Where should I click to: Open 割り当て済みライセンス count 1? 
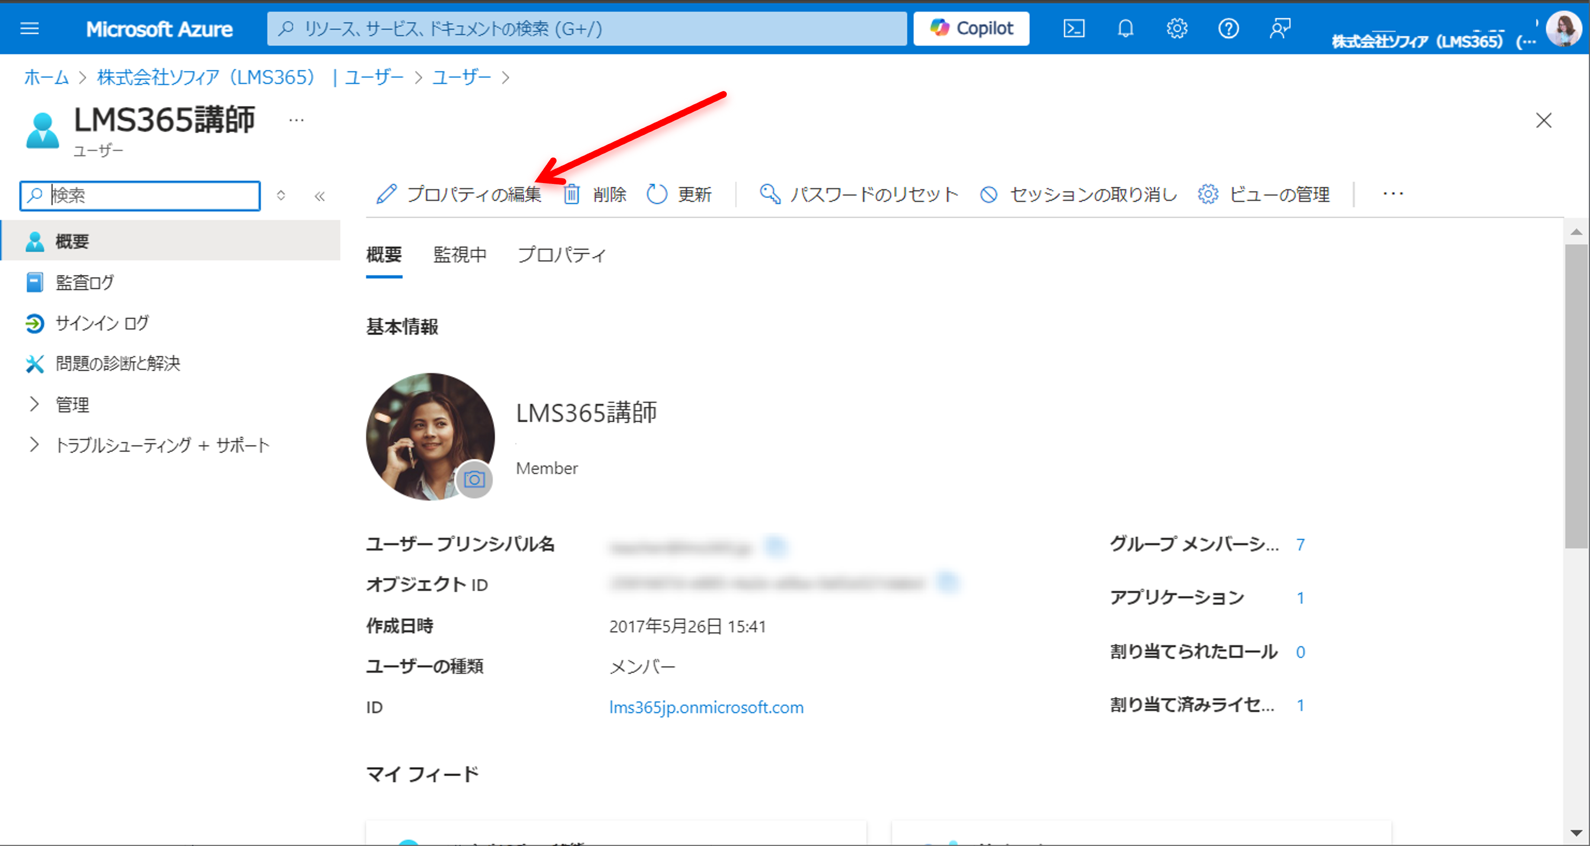(x=1300, y=705)
